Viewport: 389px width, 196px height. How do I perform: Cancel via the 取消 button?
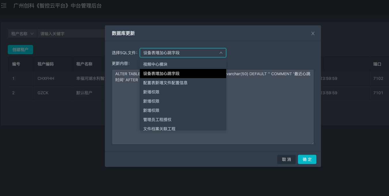coord(286,159)
